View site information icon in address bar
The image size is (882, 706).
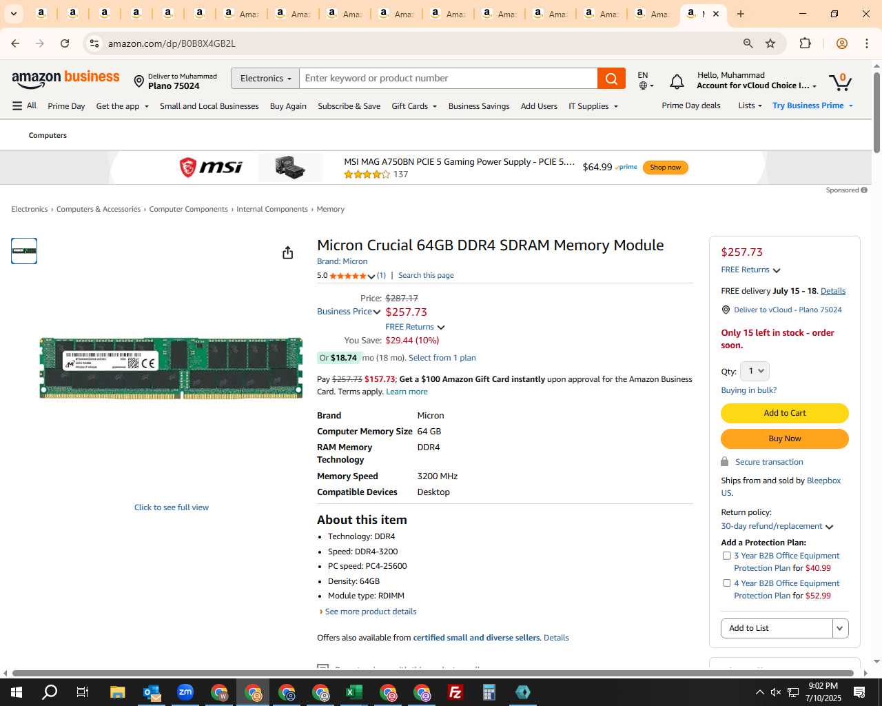point(94,43)
